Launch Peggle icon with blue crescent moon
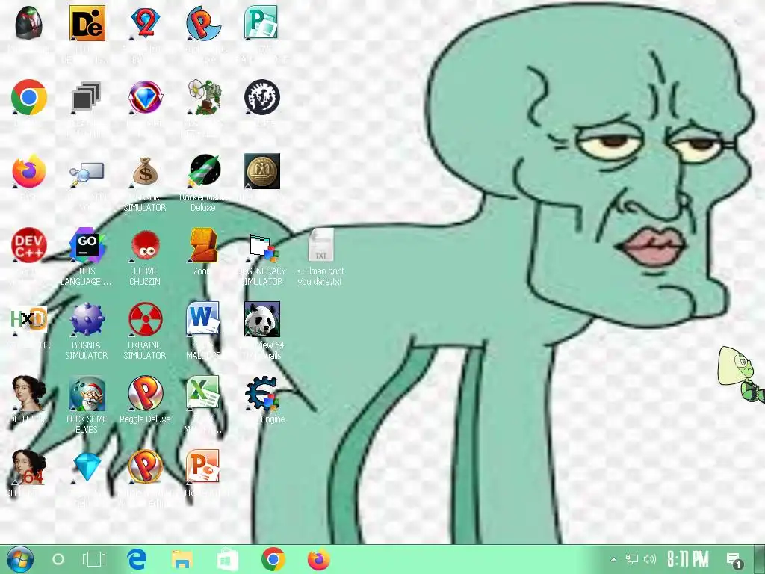Viewport: 765px width, 574px height. 203,23
